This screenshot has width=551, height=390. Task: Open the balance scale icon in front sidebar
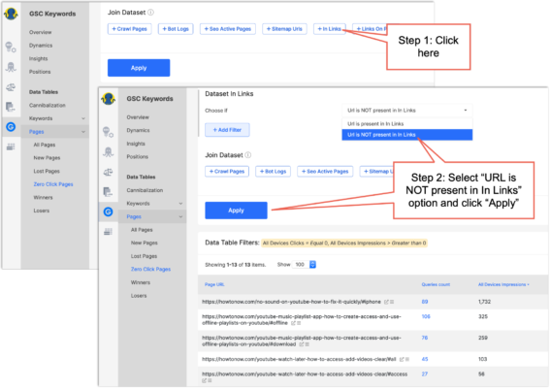109,172
